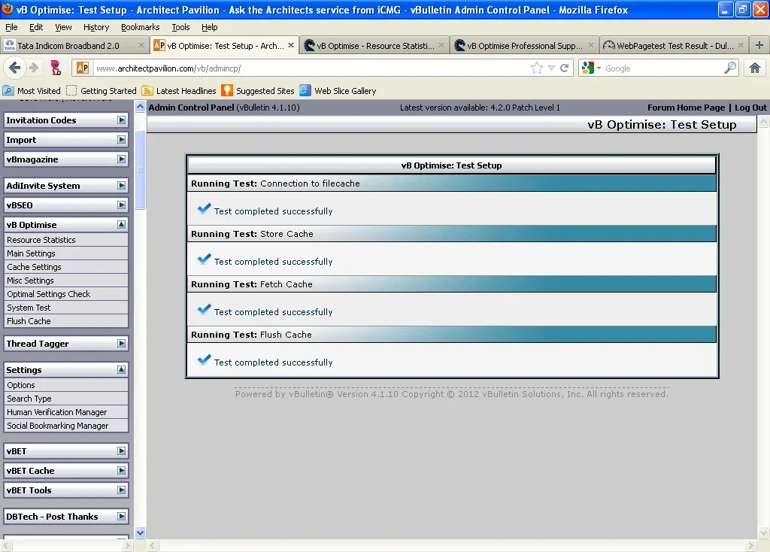
Task: Collapse the Settings menu group
Action: 121,370
